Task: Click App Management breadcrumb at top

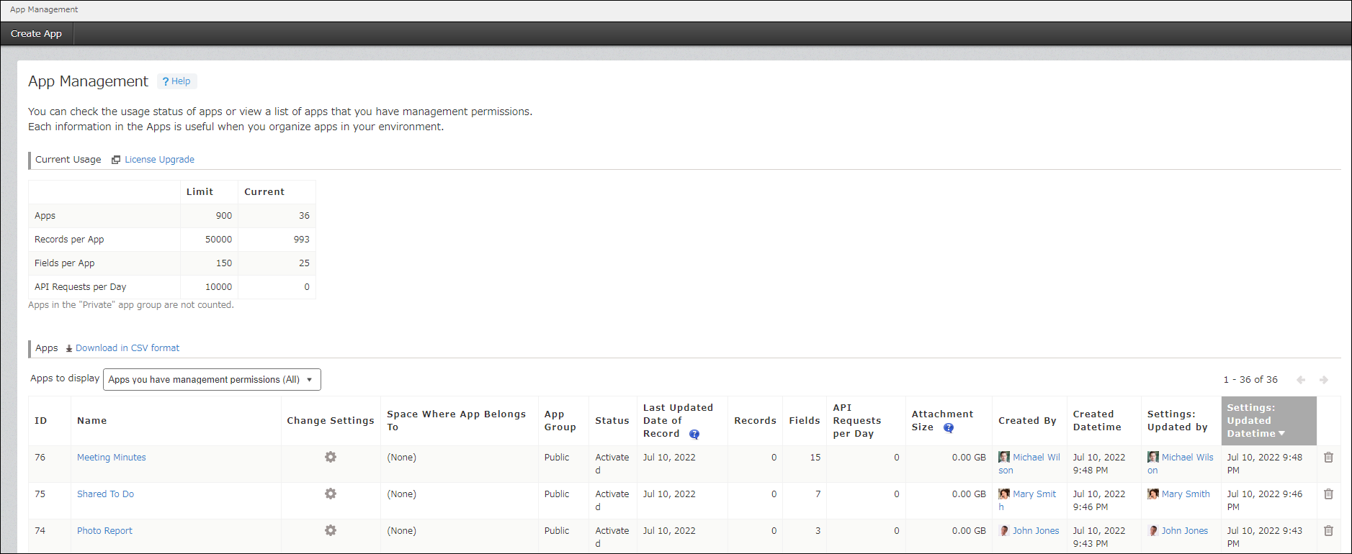Action: (x=44, y=10)
